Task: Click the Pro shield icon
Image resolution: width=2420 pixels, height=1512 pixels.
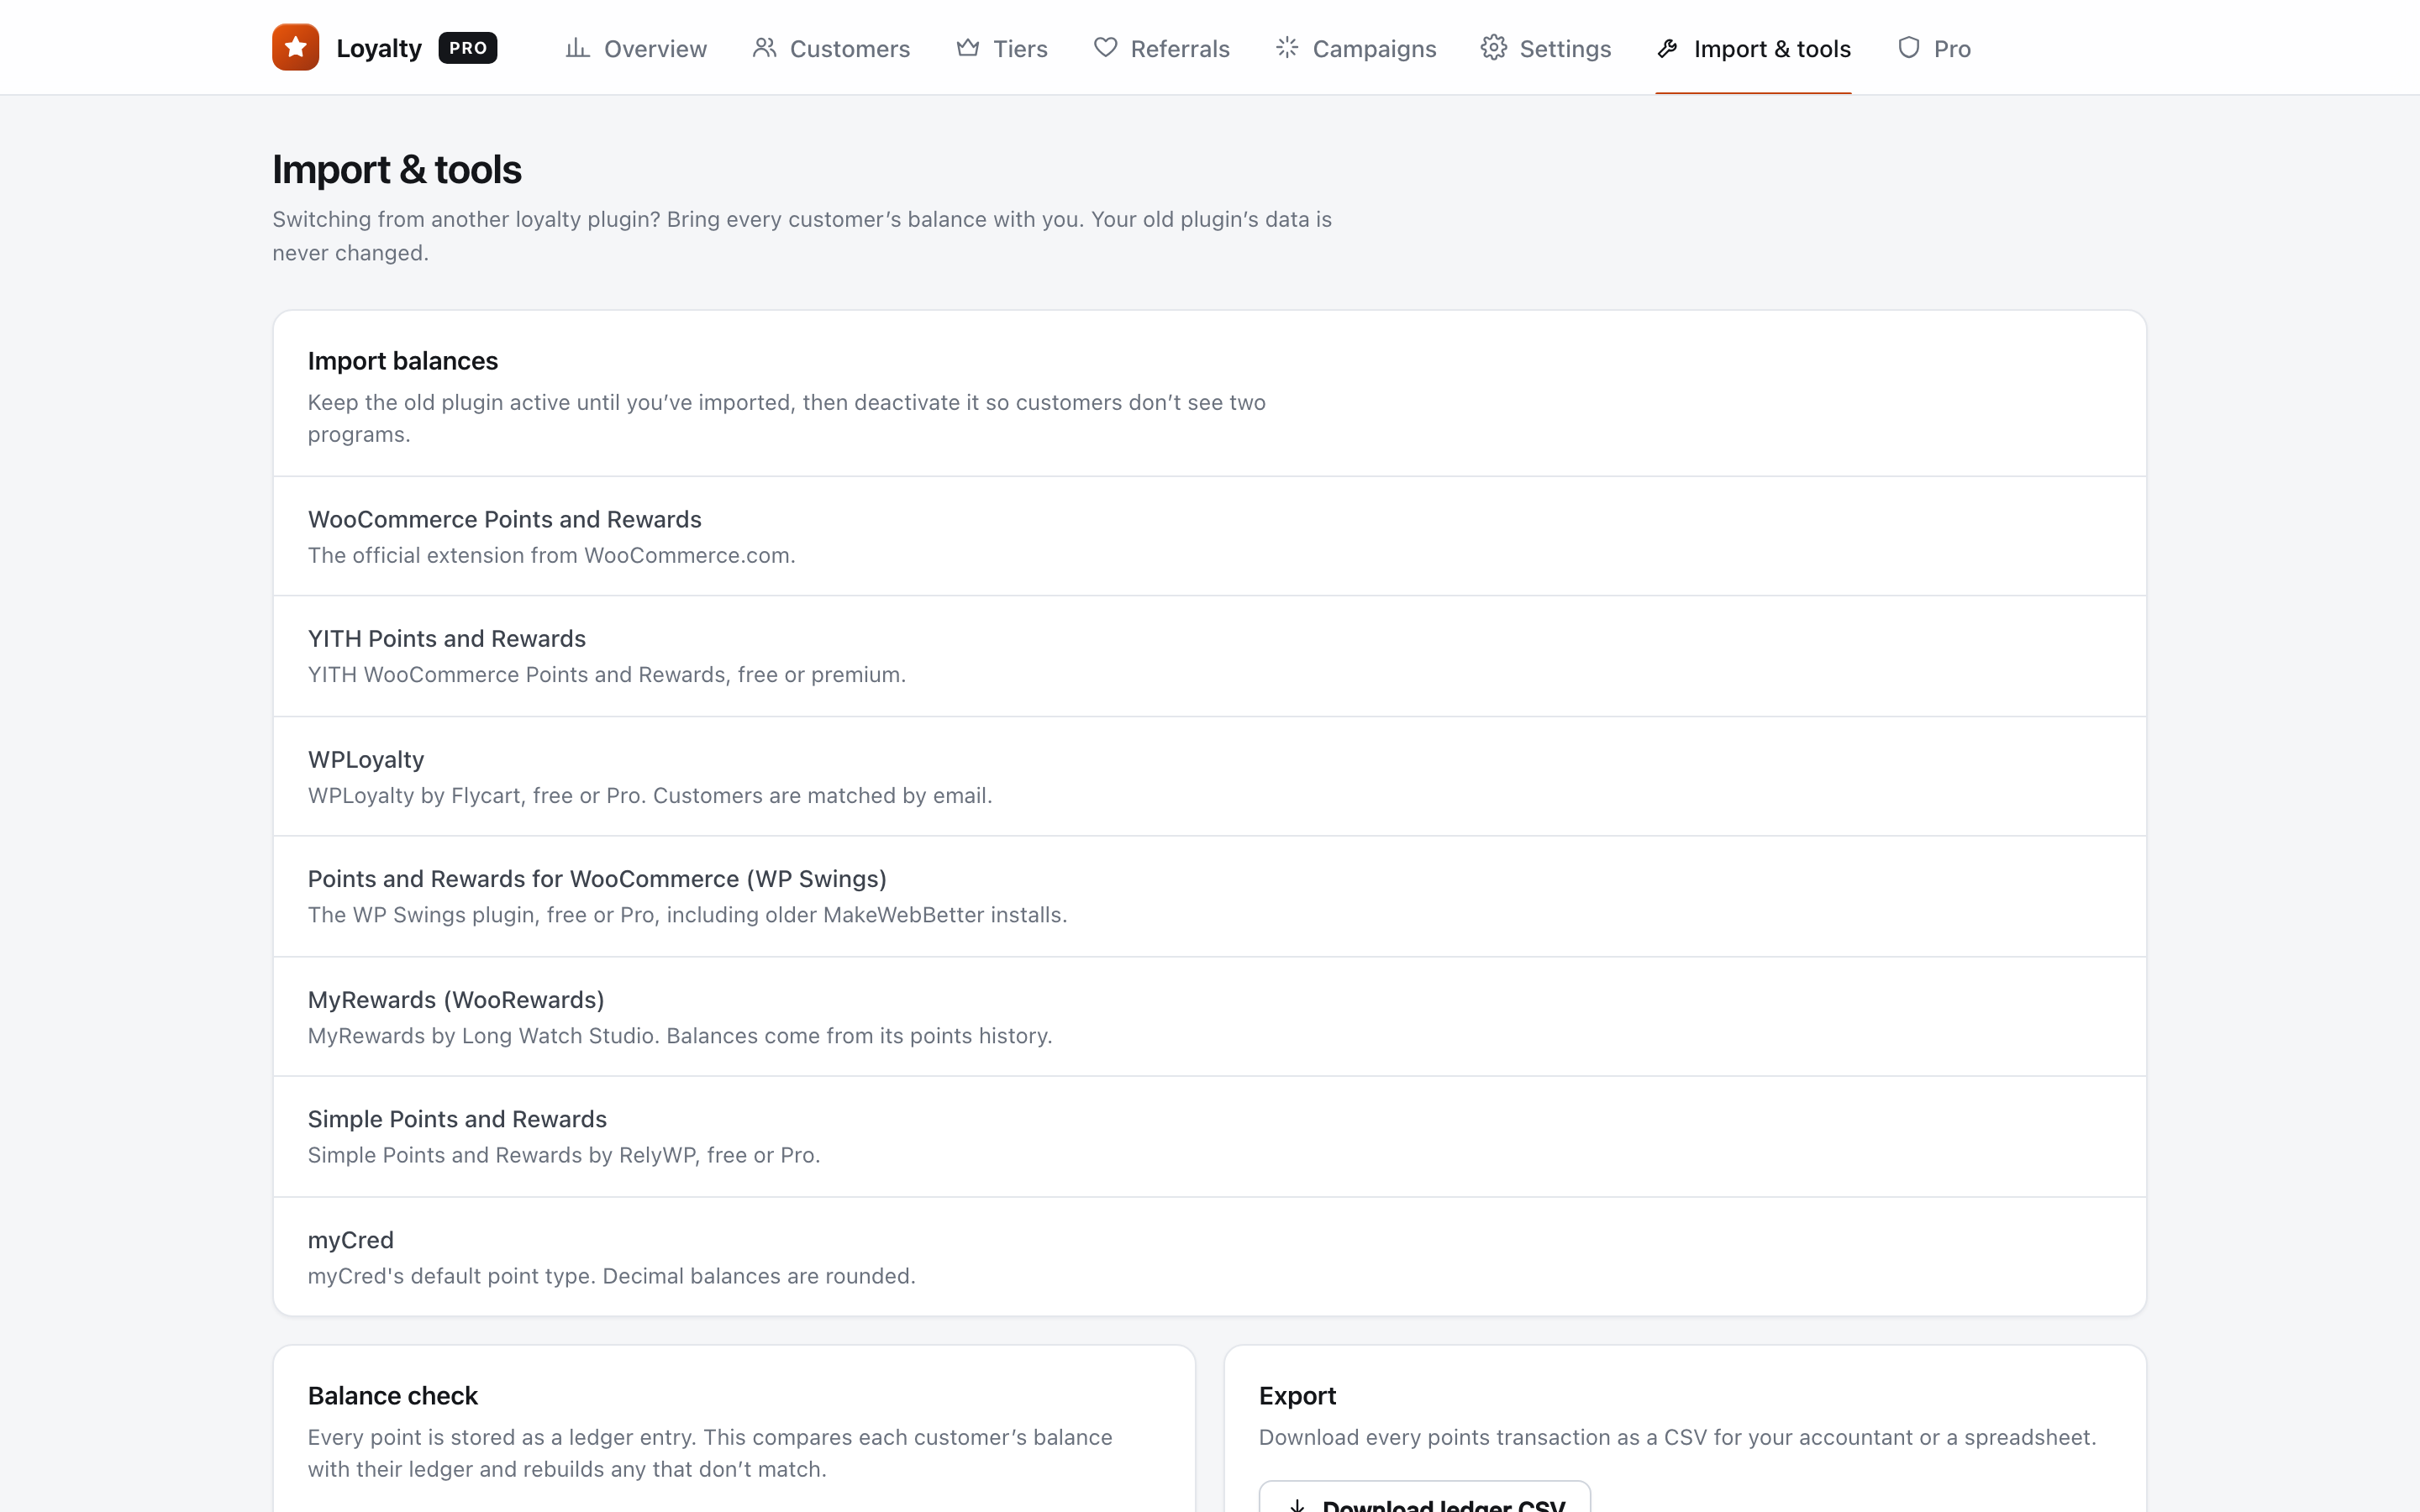Action: pos(1908,48)
